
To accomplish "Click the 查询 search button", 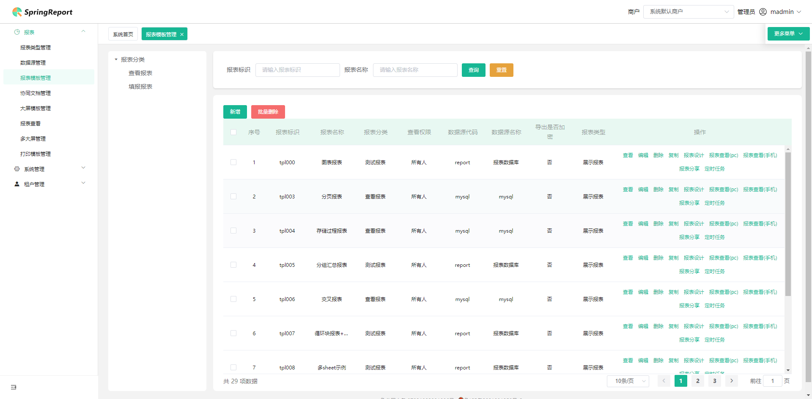I will [474, 70].
